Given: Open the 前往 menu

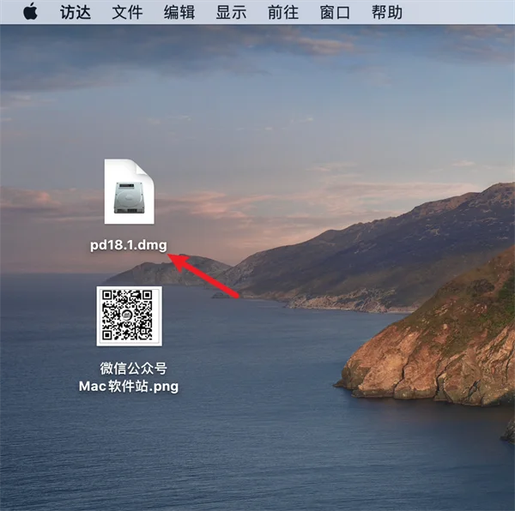Looking at the screenshot, I should click(x=282, y=13).
